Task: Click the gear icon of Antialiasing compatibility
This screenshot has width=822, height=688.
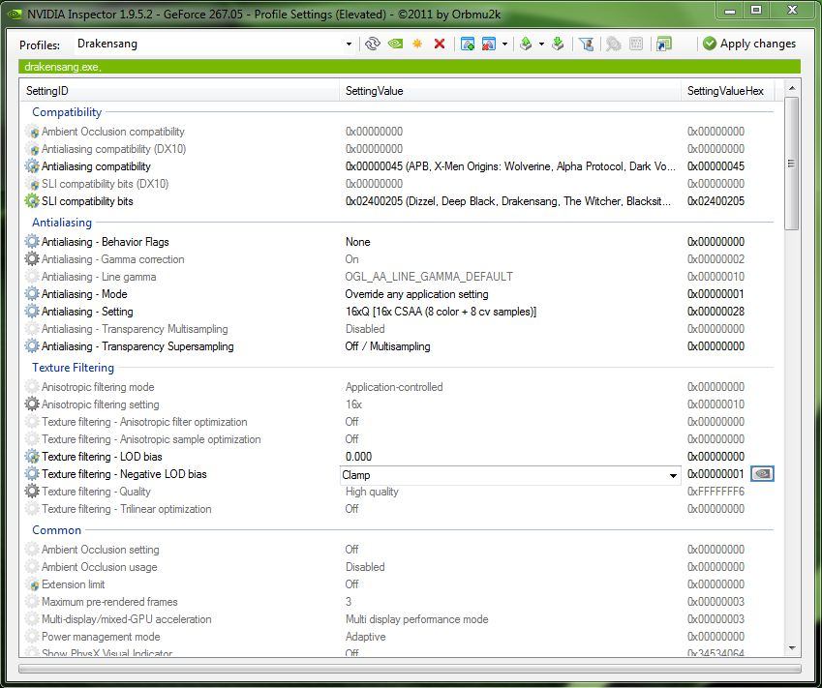Action: point(32,166)
